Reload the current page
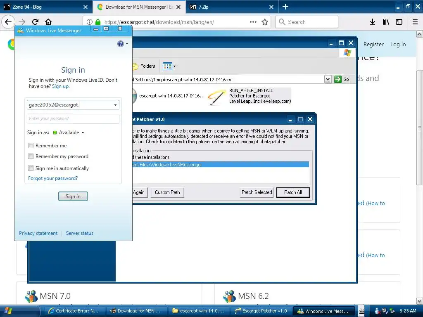Viewport: 423px width, 317px height. 36,22
